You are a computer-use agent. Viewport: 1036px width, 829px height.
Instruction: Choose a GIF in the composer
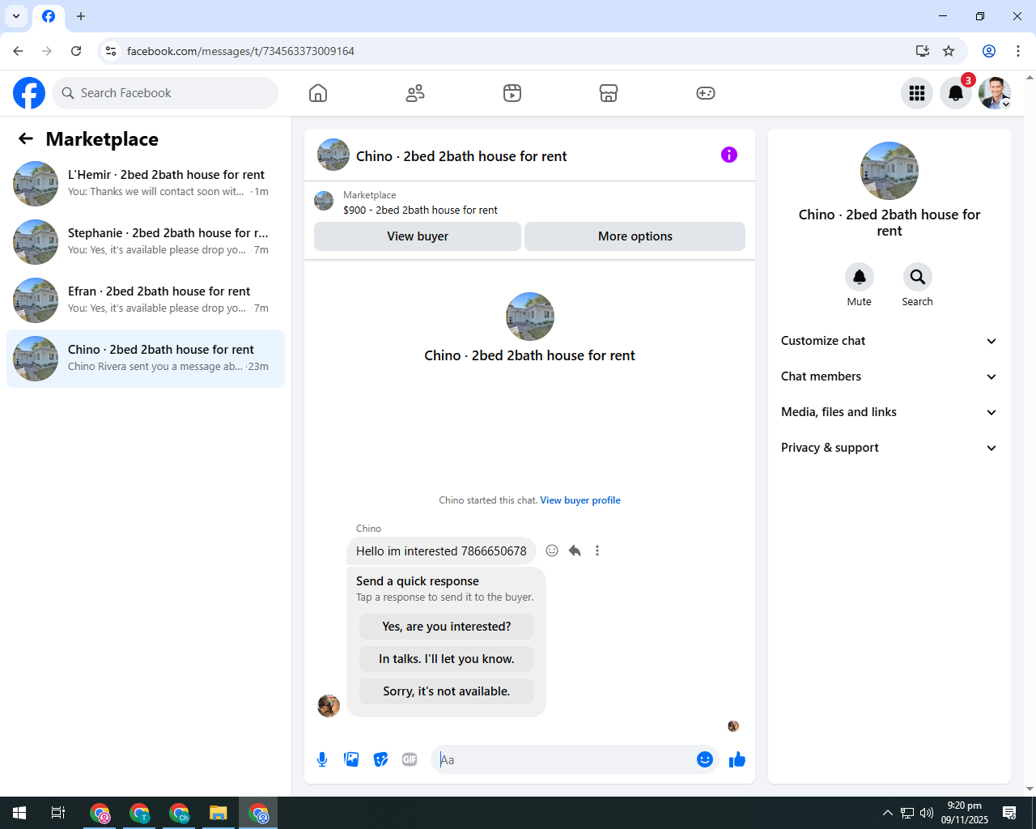coord(410,759)
